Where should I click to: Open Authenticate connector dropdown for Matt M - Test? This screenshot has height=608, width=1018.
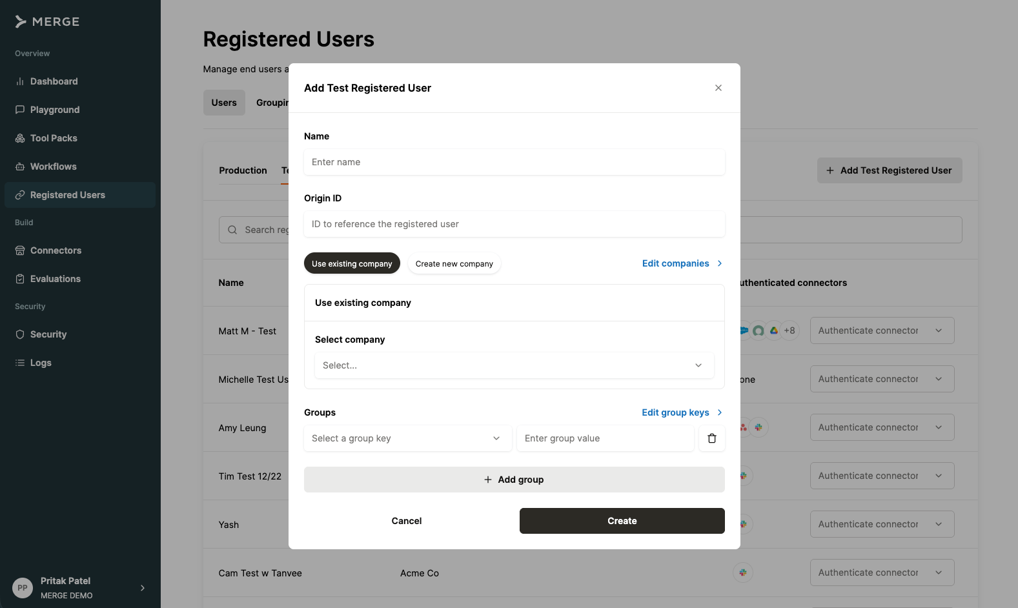click(882, 330)
